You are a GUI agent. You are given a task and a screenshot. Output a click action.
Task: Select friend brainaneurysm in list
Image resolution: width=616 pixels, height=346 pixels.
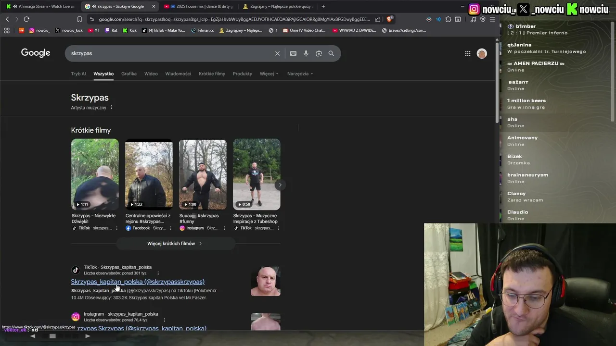(x=527, y=178)
